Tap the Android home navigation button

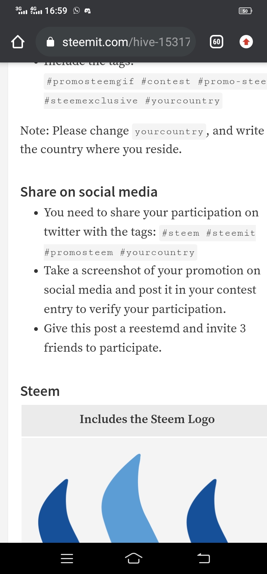(x=133, y=558)
